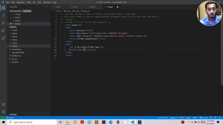Viewport: 223px width, 125px height.
Task: Click Ln 14, Col 22 status entry
Action: click(x=163, y=118)
